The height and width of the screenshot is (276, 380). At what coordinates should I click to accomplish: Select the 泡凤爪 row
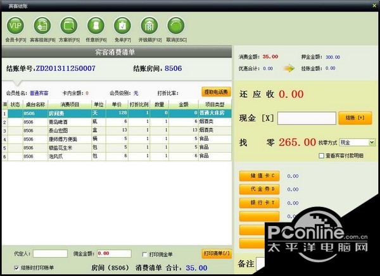(x=117, y=156)
